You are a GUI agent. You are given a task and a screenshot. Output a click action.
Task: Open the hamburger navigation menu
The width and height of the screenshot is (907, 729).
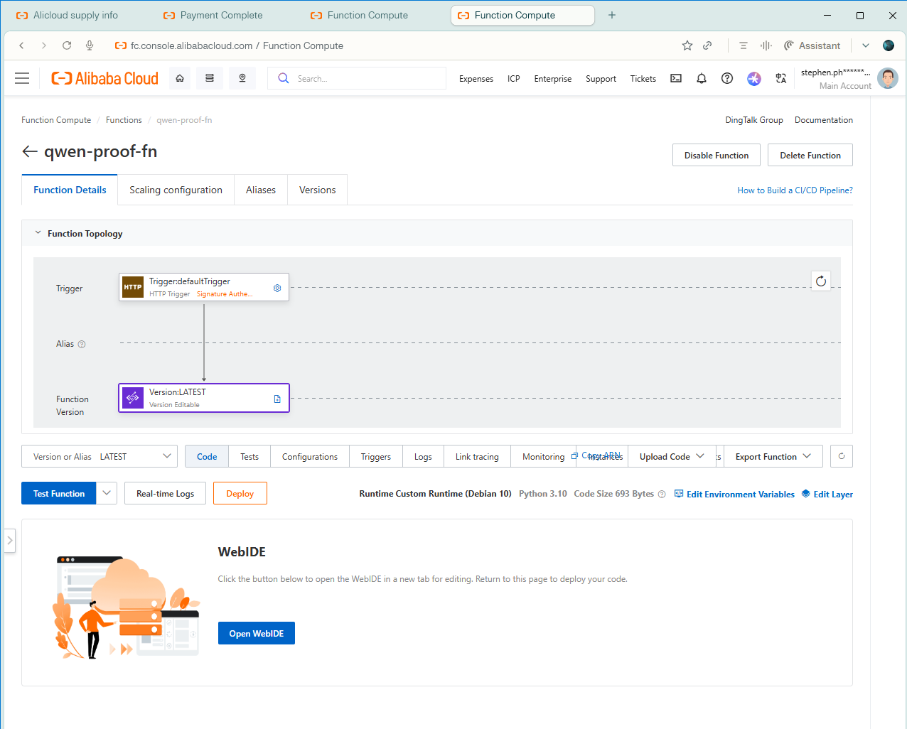(22, 78)
